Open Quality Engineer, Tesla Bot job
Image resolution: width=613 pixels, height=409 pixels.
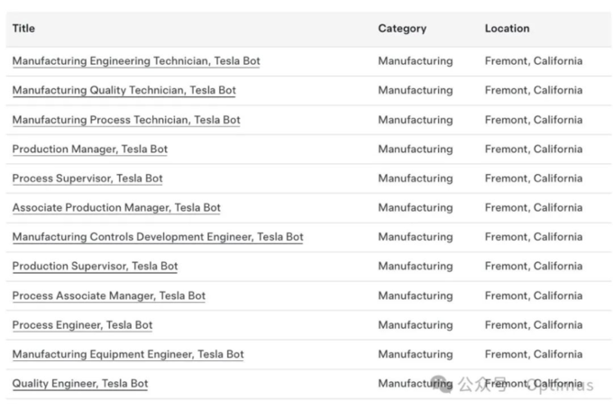(80, 384)
